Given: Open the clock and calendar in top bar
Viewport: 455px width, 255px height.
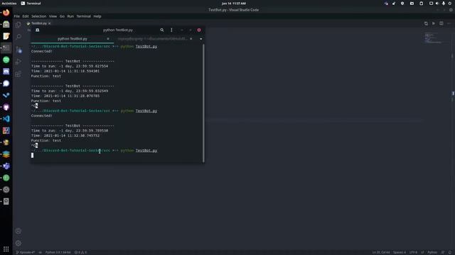Looking at the screenshot, I should pos(234,4).
